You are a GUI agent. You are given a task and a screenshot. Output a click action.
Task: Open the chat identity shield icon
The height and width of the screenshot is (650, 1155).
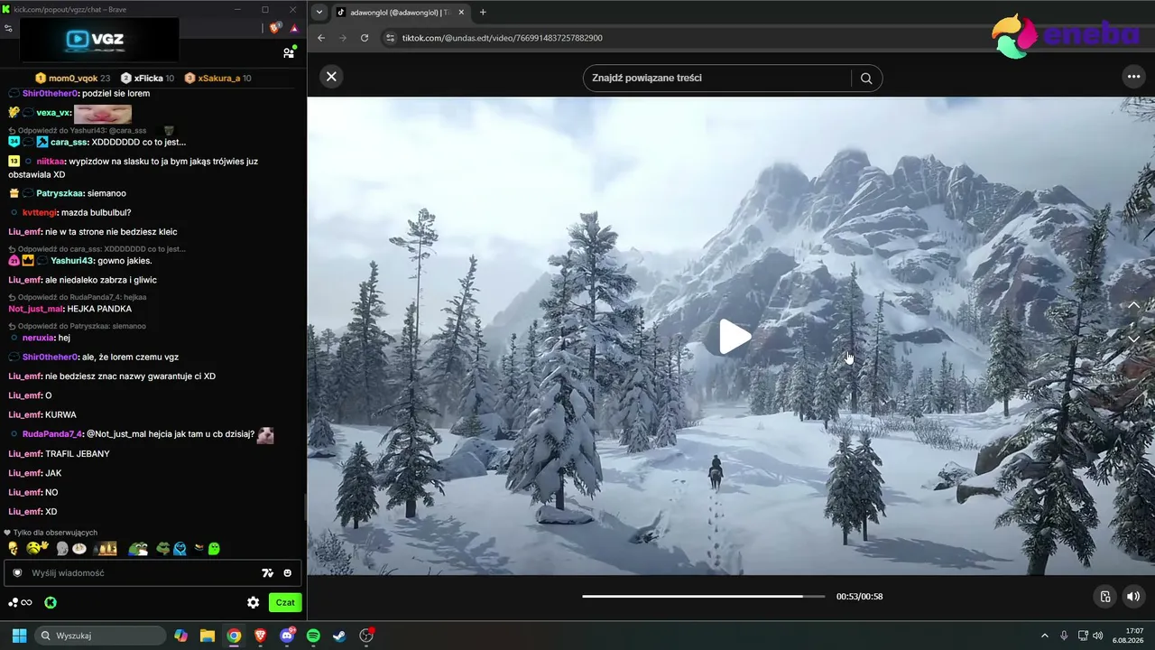pos(17,573)
